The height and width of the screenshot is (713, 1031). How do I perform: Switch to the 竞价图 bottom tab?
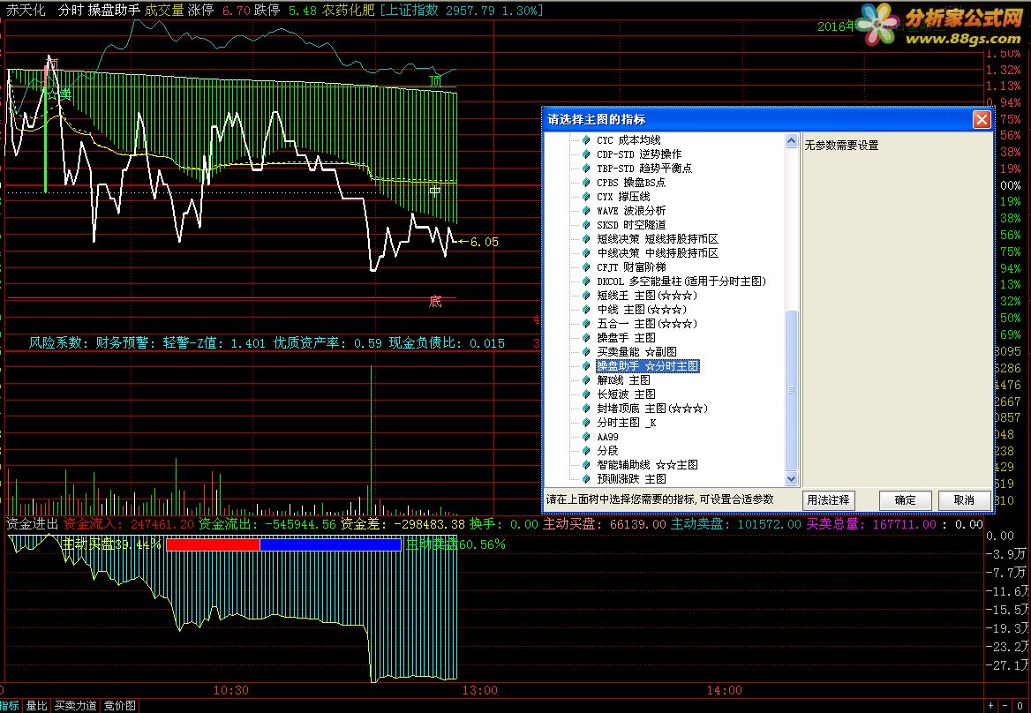[120, 706]
